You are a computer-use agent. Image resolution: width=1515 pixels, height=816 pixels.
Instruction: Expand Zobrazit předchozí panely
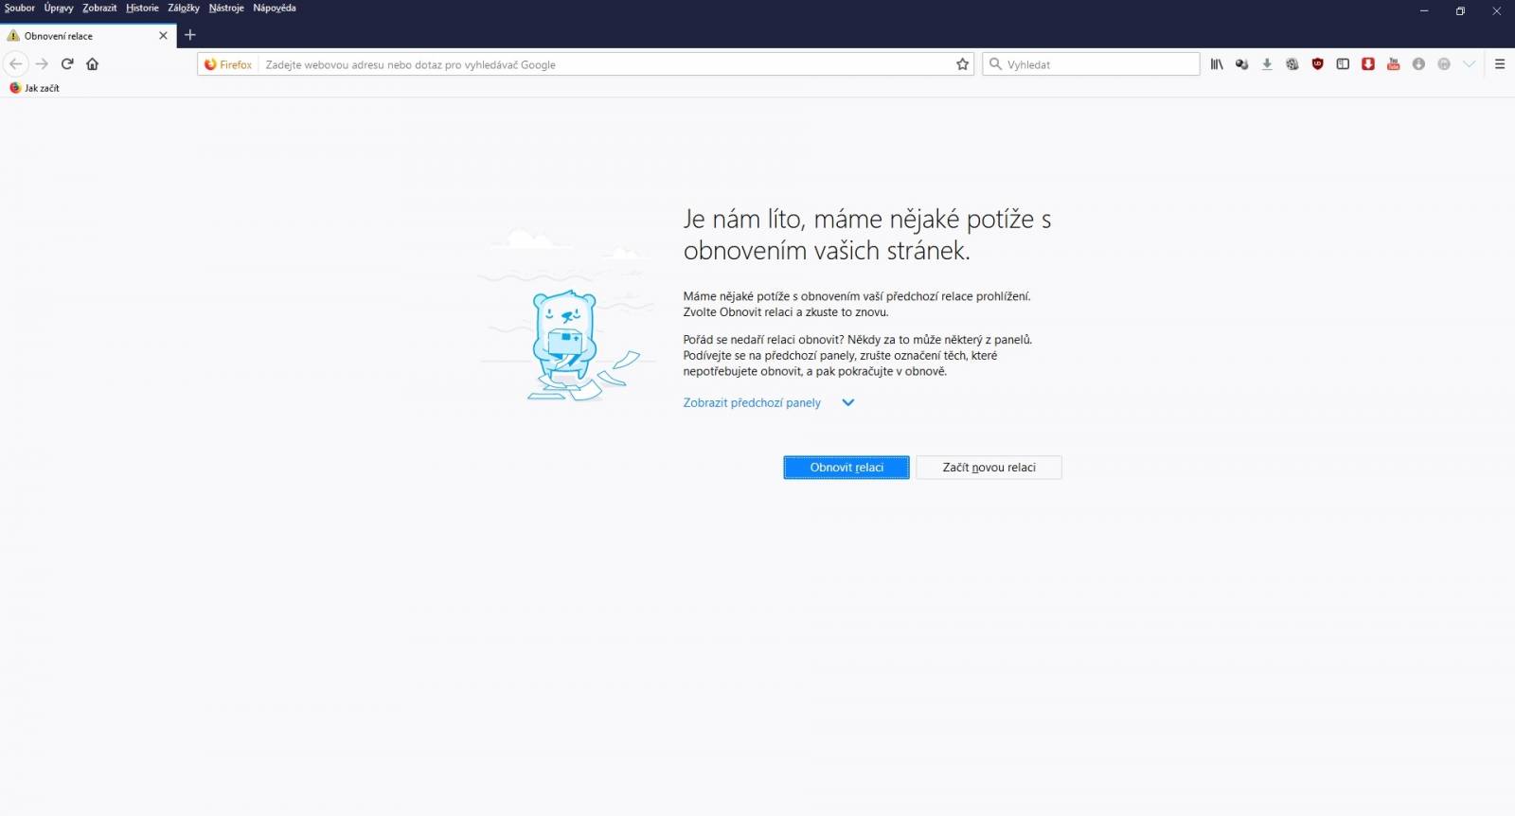click(769, 402)
